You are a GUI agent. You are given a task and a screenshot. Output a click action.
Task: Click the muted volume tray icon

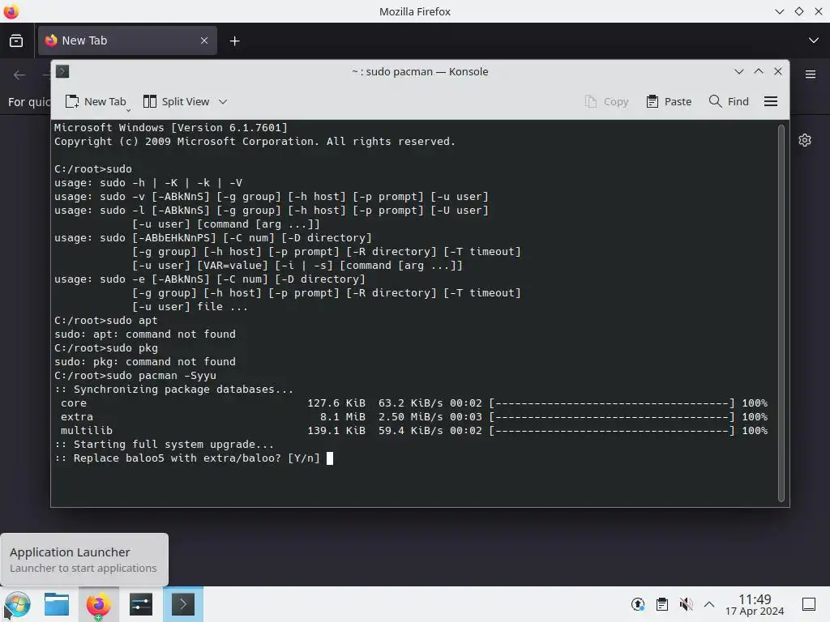(686, 604)
